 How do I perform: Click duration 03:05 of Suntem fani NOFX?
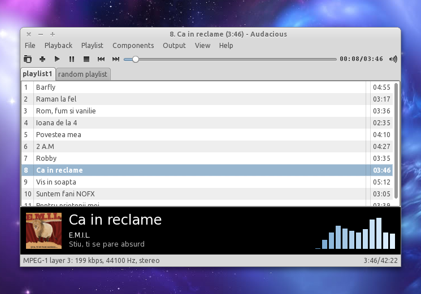(381, 194)
